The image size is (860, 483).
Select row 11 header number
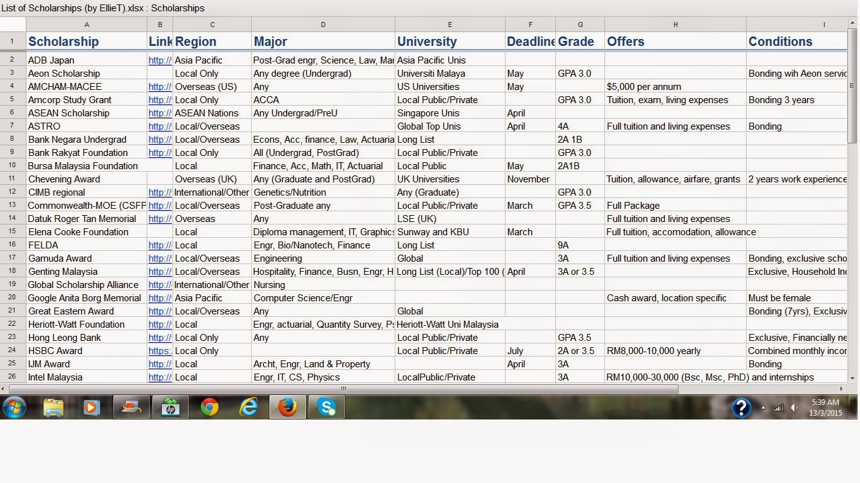click(x=13, y=179)
